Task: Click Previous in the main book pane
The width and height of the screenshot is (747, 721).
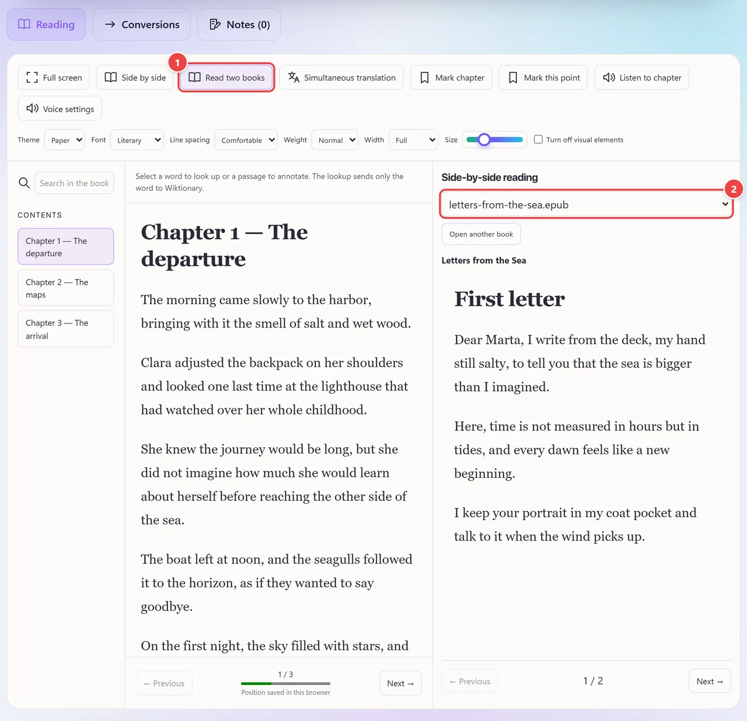Action: pos(164,683)
